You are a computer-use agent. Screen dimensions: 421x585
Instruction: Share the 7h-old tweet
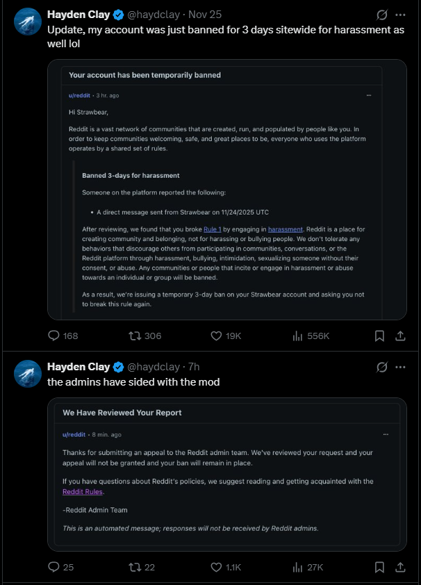point(400,567)
